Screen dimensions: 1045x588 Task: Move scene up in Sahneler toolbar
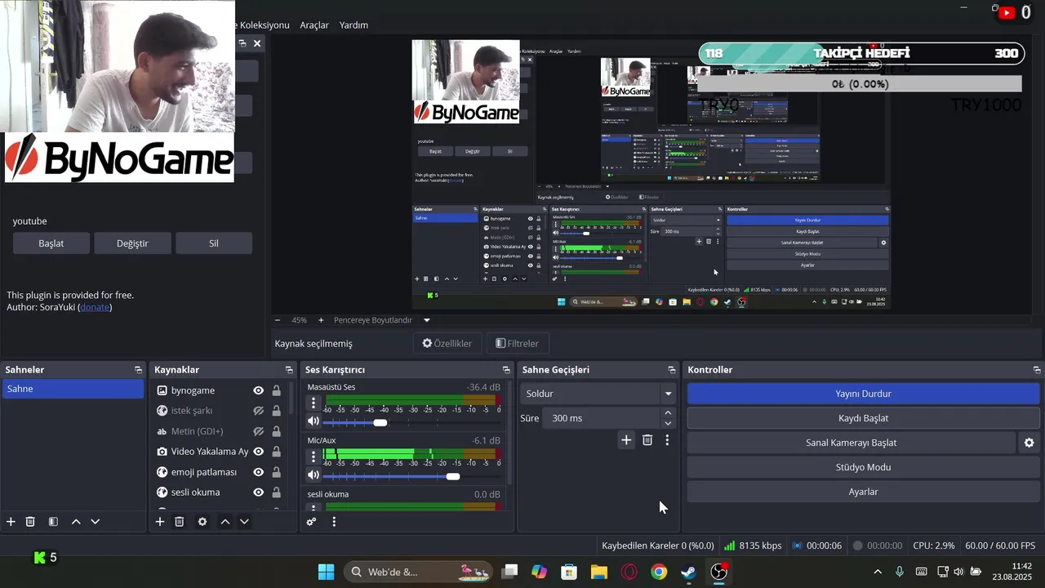[76, 522]
